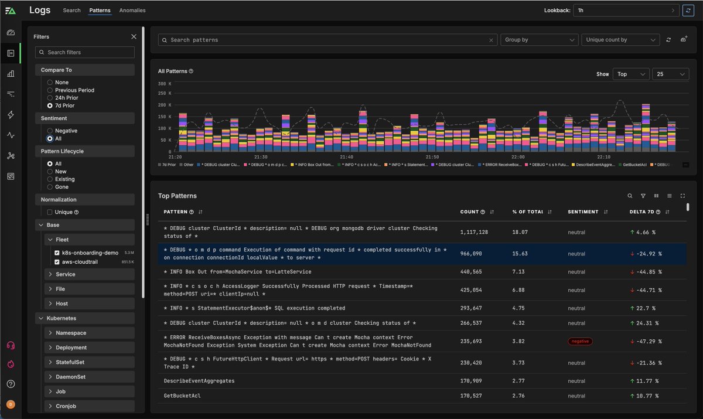Open the Unique count by dropdown
This screenshot has height=419, width=703.
(x=620, y=40)
